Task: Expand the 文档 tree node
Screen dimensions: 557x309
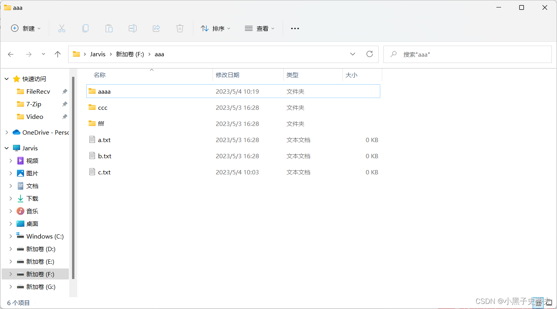Action: (x=11, y=186)
